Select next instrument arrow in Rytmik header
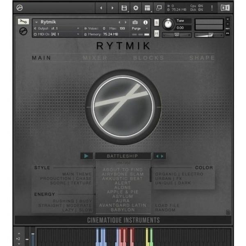 point(126,22)
